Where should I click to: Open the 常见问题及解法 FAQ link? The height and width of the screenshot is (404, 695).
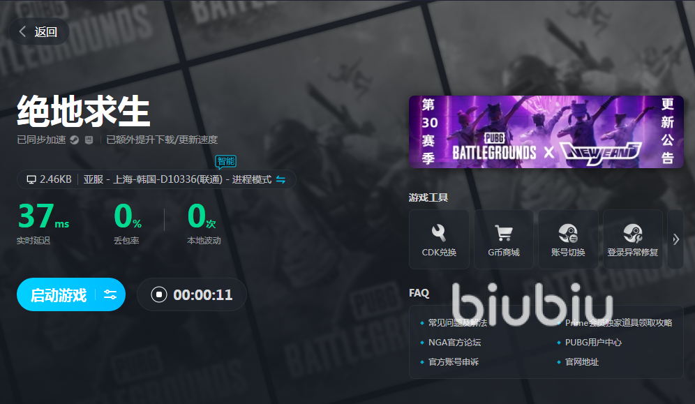pyautogui.click(x=457, y=323)
